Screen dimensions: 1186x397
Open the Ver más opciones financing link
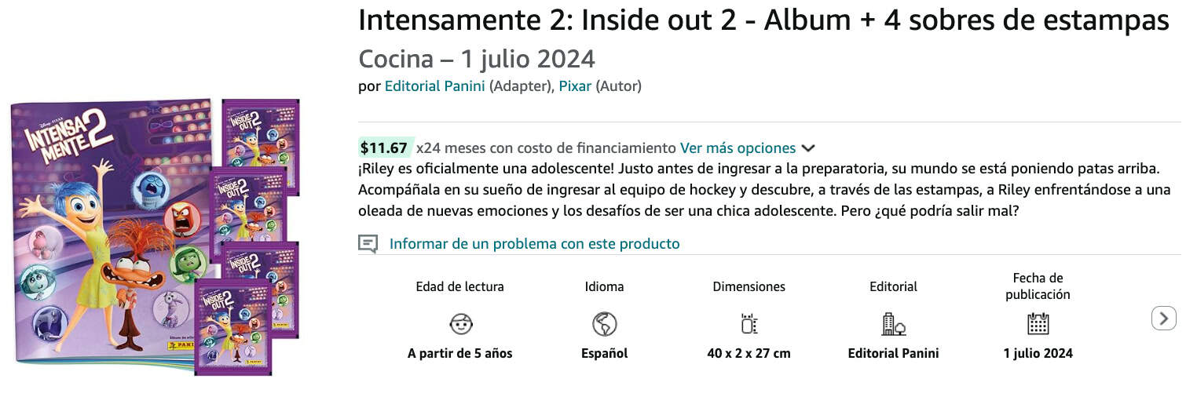[x=738, y=148]
